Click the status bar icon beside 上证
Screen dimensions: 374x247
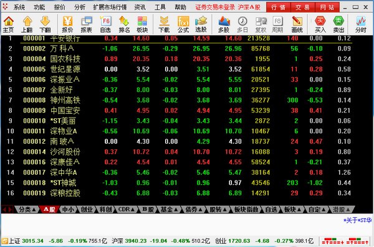click(x=4, y=241)
